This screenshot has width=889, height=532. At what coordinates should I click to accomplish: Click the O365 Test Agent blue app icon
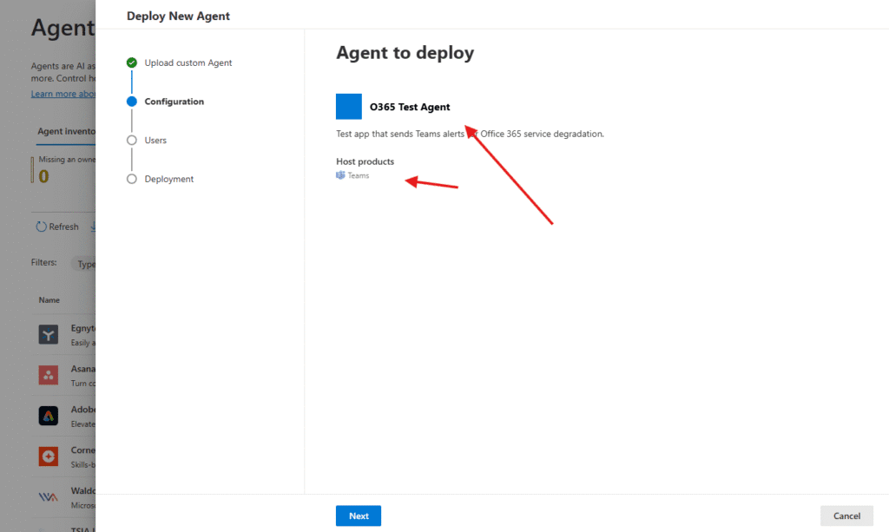pyautogui.click(x=348, y=106)
